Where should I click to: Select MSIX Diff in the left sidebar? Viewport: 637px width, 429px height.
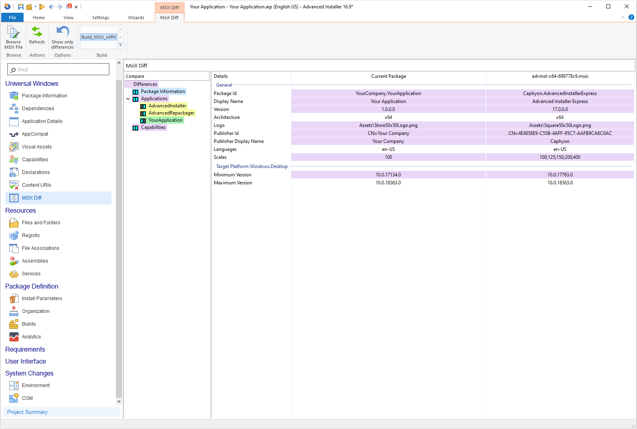[x=58, y=198]
